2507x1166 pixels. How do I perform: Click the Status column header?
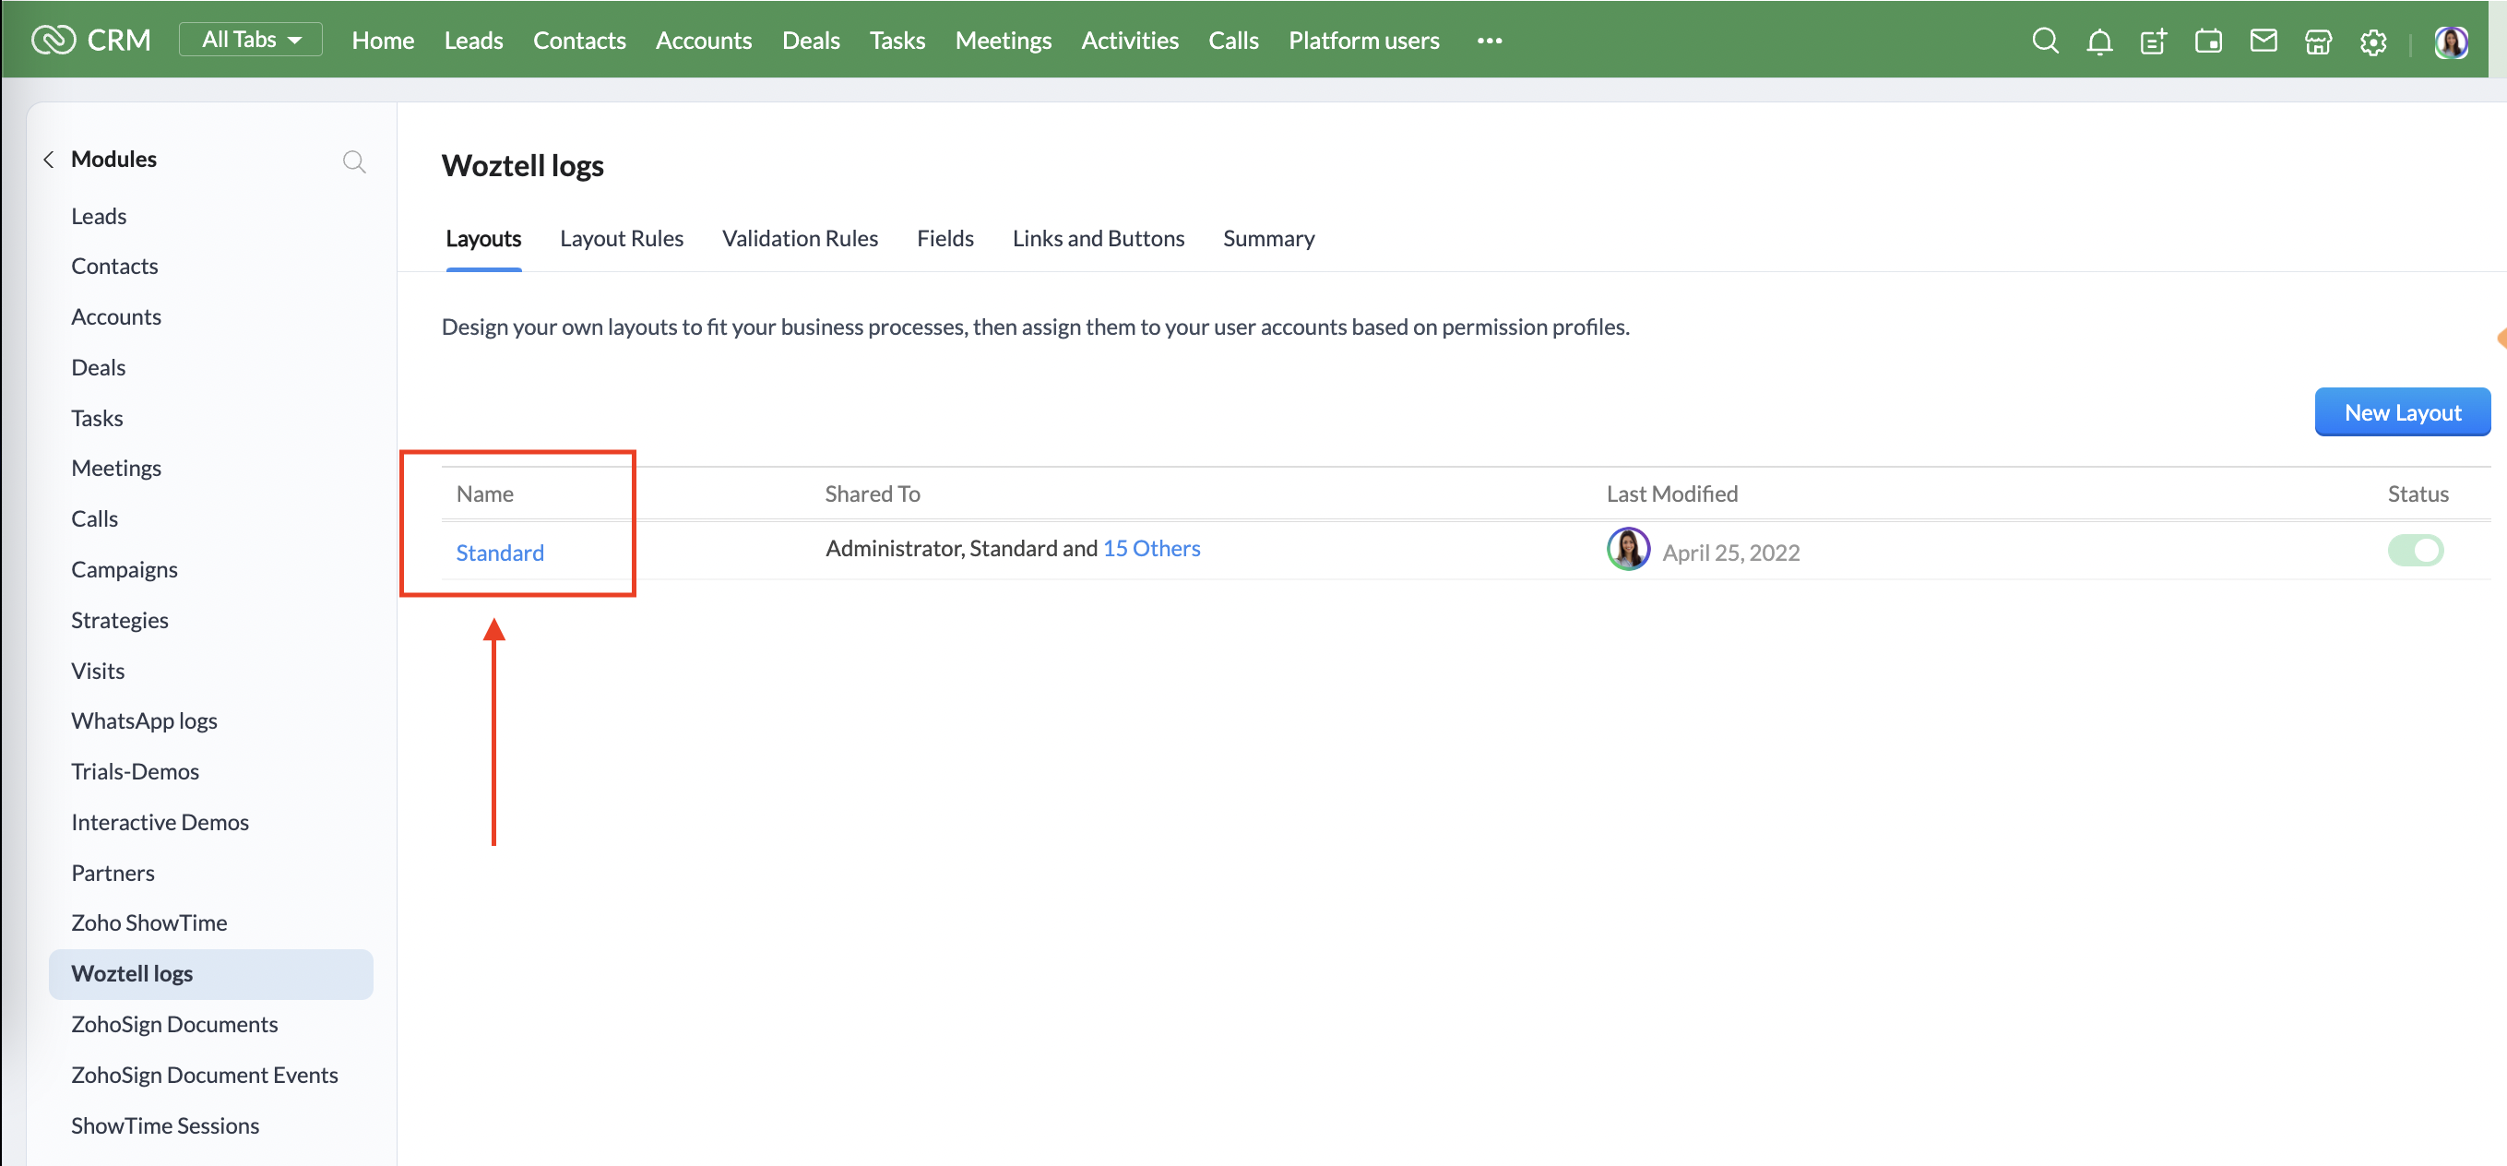click(2418, 494)
